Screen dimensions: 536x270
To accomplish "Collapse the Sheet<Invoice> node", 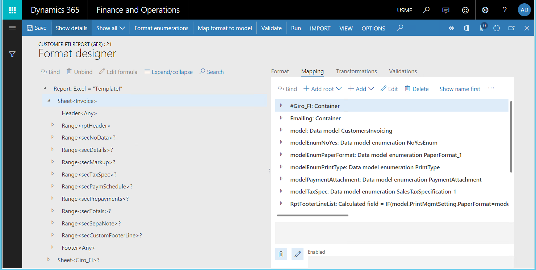I will click(x=49, y=101).
